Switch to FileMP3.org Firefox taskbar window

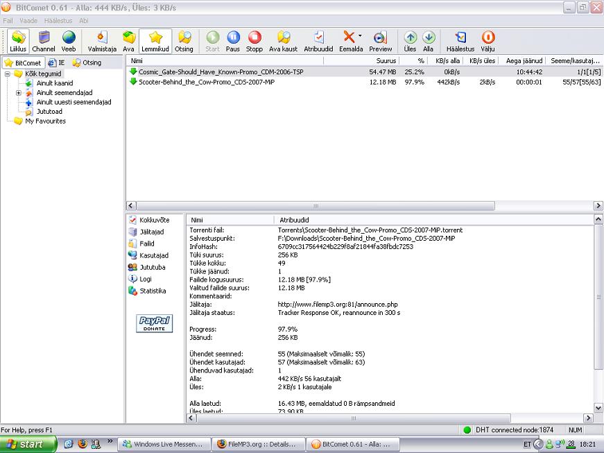point(259,444)
